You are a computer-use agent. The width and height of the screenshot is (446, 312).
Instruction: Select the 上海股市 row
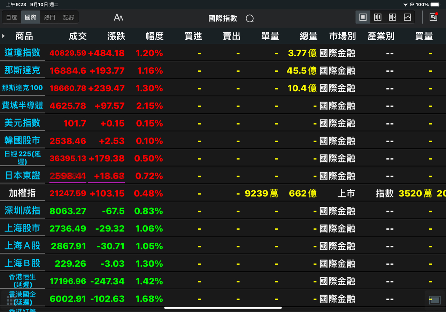[22, 228]
